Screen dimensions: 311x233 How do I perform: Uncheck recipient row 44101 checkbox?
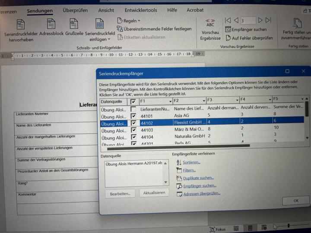pos(133,116)
